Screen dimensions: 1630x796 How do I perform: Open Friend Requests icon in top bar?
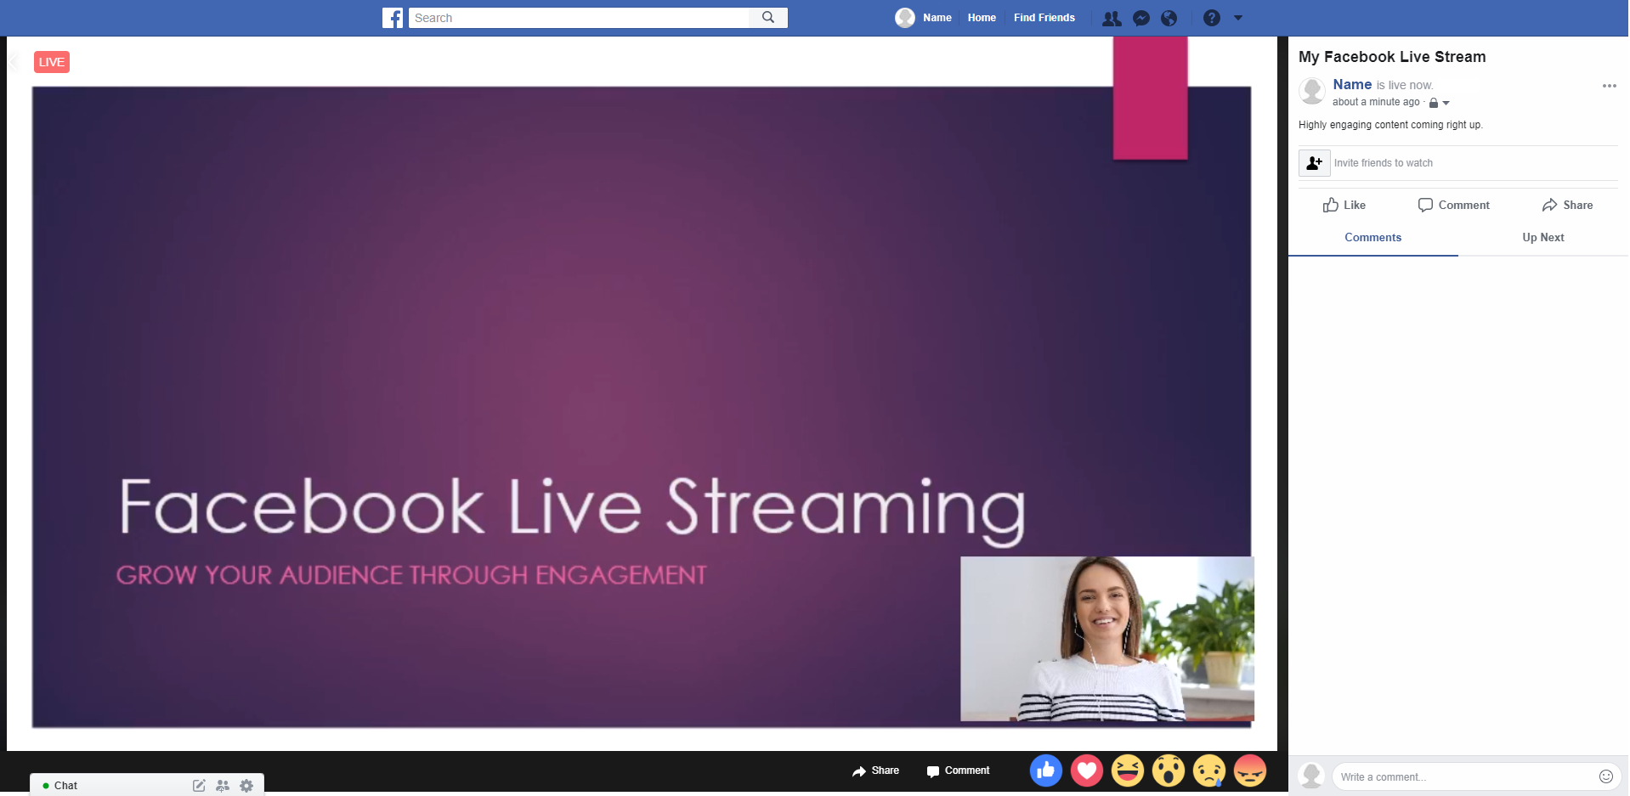[x=1112, y=18]
